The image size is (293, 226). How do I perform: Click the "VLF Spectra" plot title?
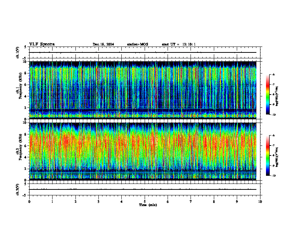42,44
